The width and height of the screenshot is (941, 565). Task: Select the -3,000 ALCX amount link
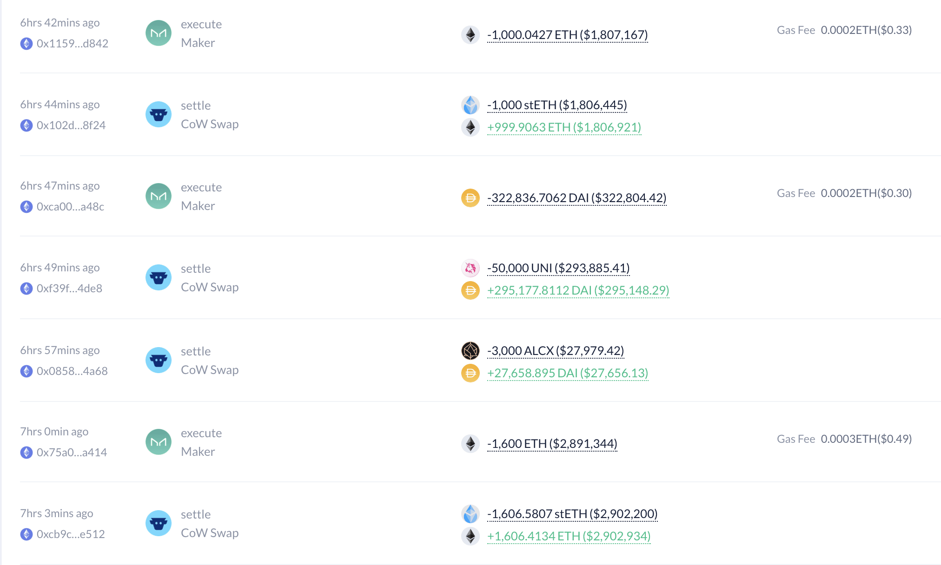point(556,351)
